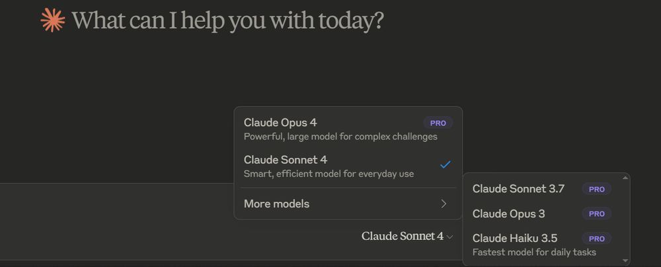661x267 pixels.
Task: Click PRO badge next to Claude Opus 3
Action: [x=596, y=214]
